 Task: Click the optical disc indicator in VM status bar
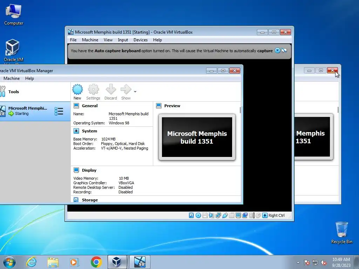[198, 215]
